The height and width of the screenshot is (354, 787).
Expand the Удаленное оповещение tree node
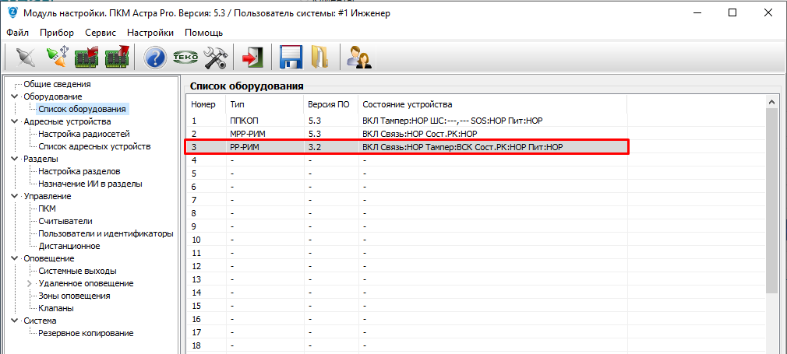[x=30, y=283]
